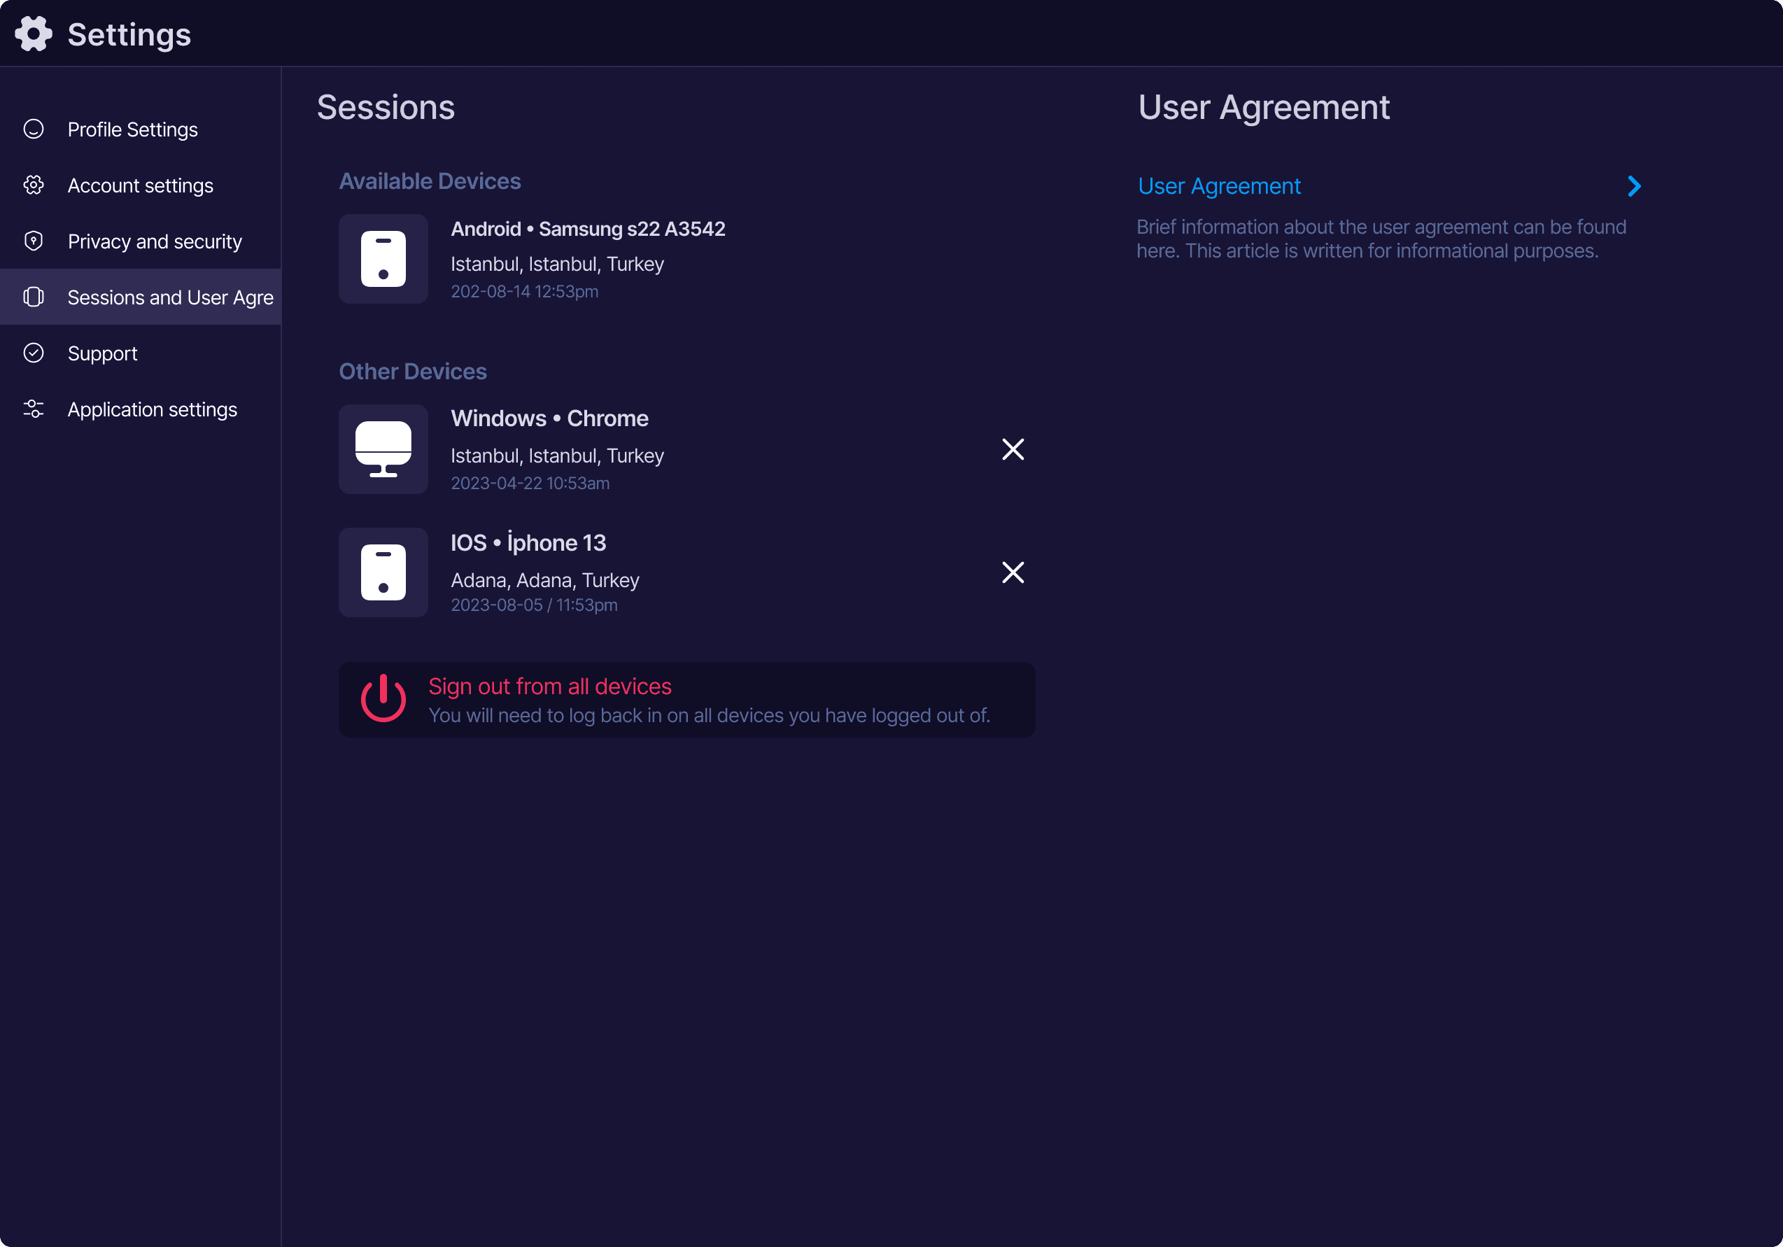Remove the Windows Chrome session

click(x=1013, y=449)
